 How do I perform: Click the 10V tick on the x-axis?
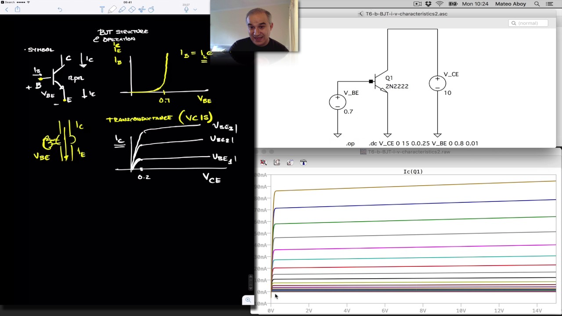(x=461, y=311)
